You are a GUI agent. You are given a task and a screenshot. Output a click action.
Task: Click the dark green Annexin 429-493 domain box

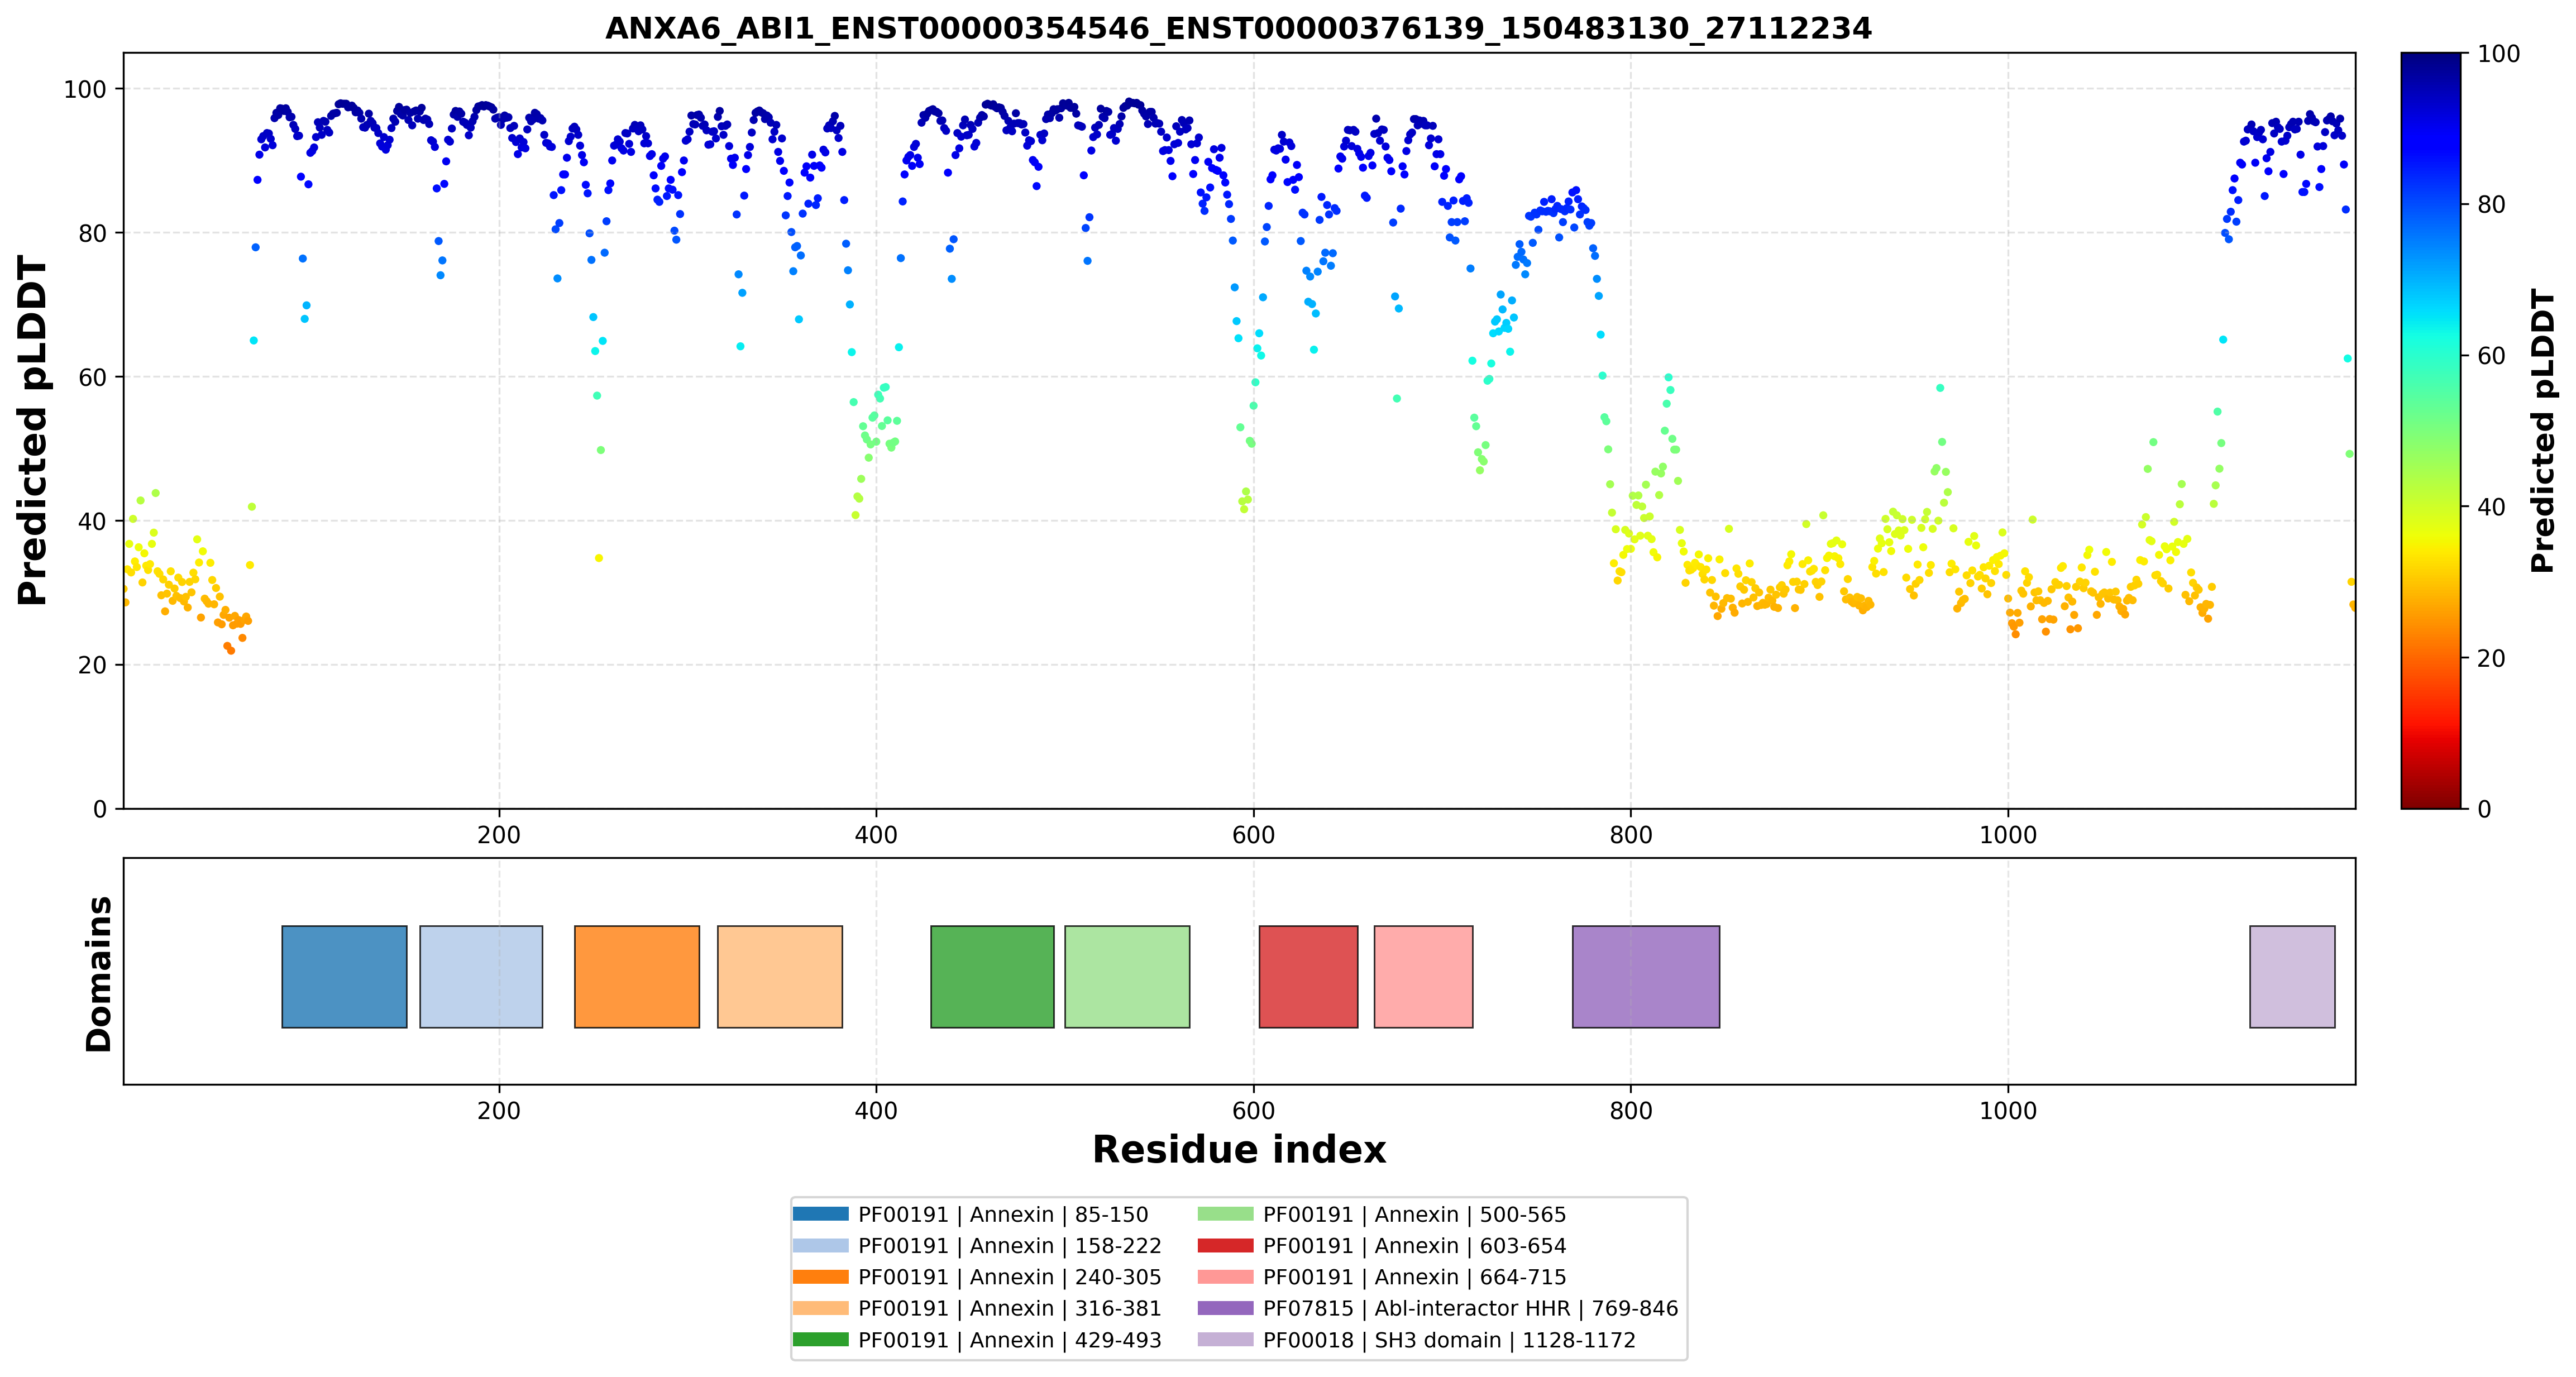click(992, 976)
